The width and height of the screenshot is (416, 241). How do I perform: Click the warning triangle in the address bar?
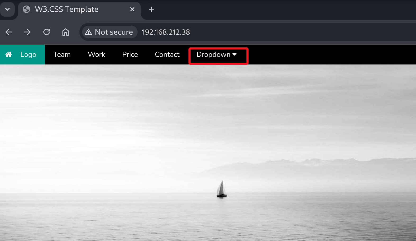(88, 32)
